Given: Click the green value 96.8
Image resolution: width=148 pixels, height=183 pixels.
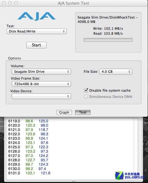Looking at the screenshot, I should [x=29, y=138].
